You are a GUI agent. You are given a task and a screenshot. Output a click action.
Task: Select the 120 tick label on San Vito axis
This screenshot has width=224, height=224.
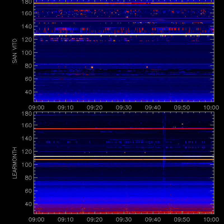click(x=27, y=39)
